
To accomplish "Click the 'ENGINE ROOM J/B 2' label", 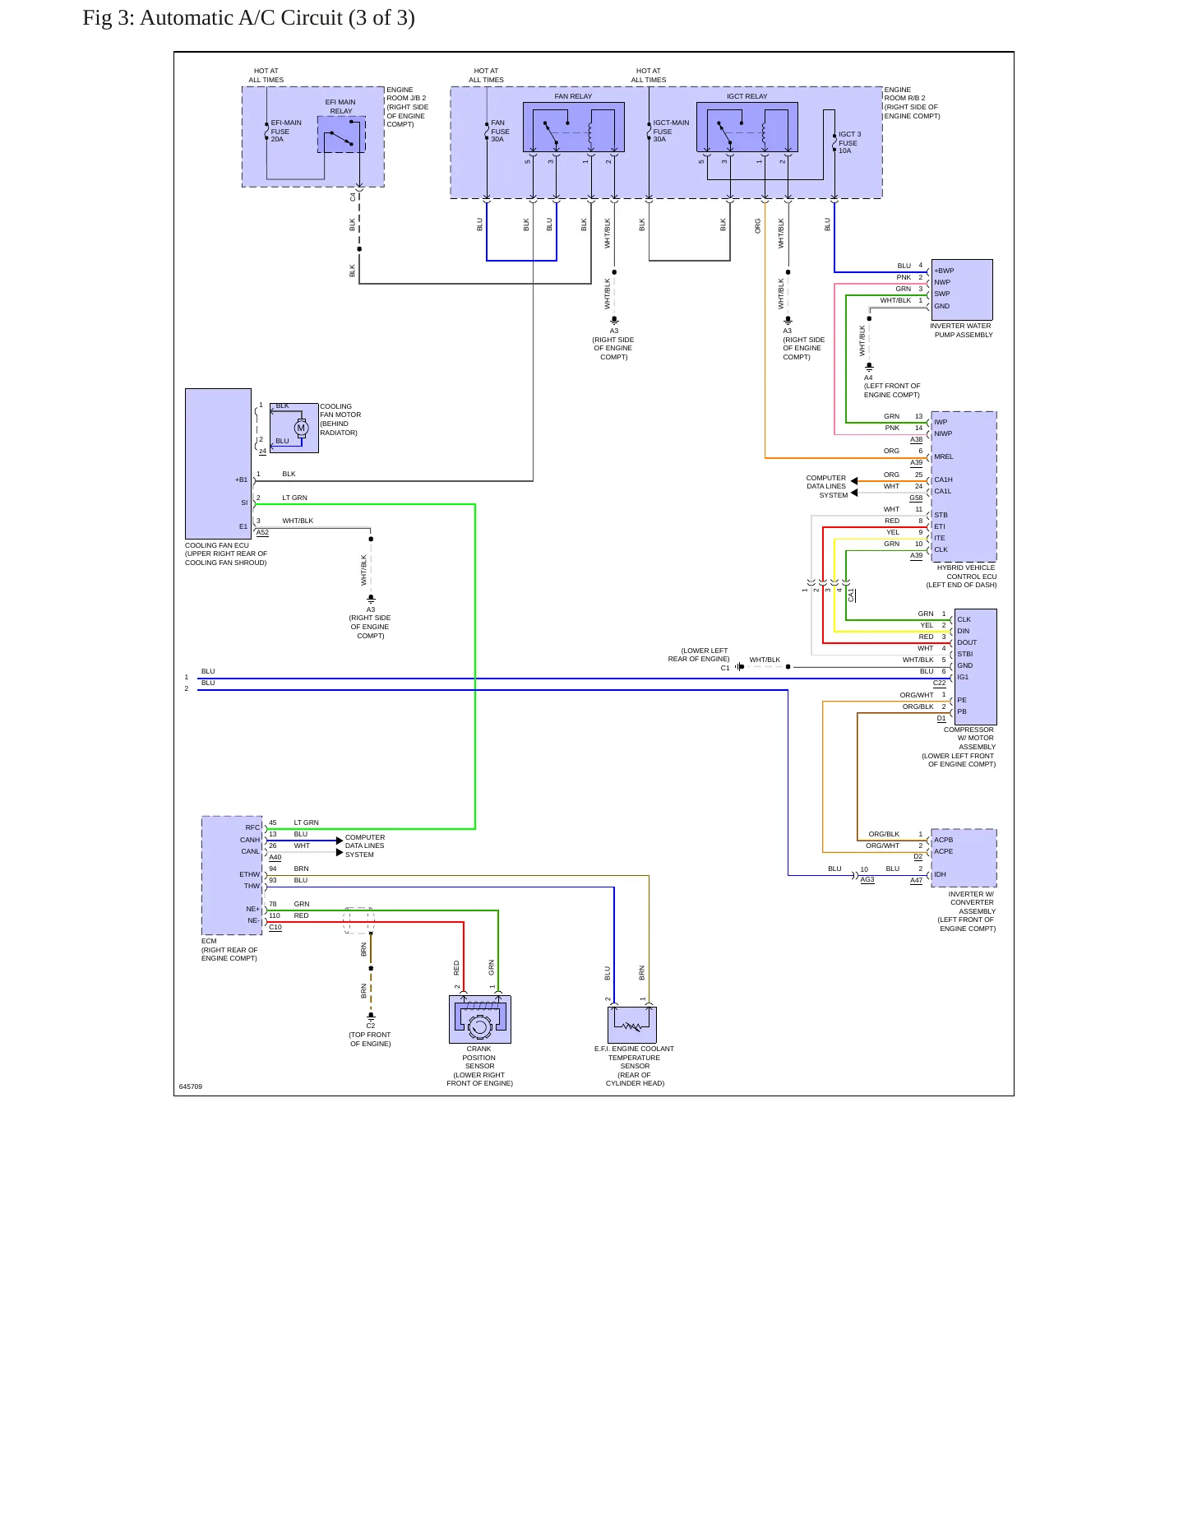I will 406,94.
